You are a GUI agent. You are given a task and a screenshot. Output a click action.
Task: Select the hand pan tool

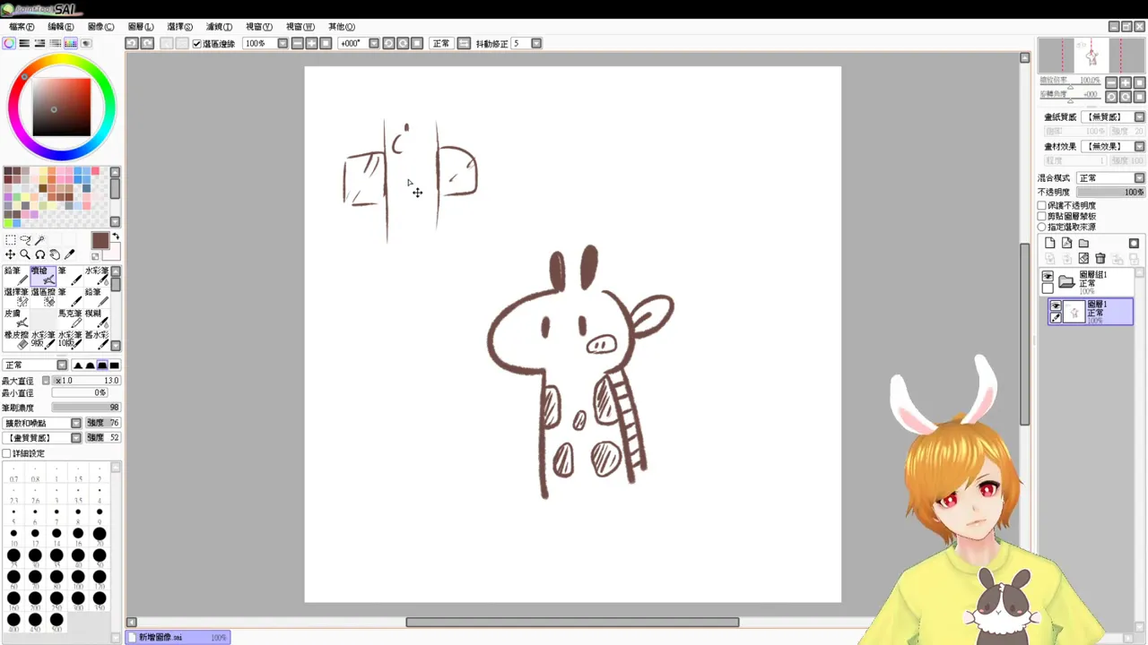55,254
